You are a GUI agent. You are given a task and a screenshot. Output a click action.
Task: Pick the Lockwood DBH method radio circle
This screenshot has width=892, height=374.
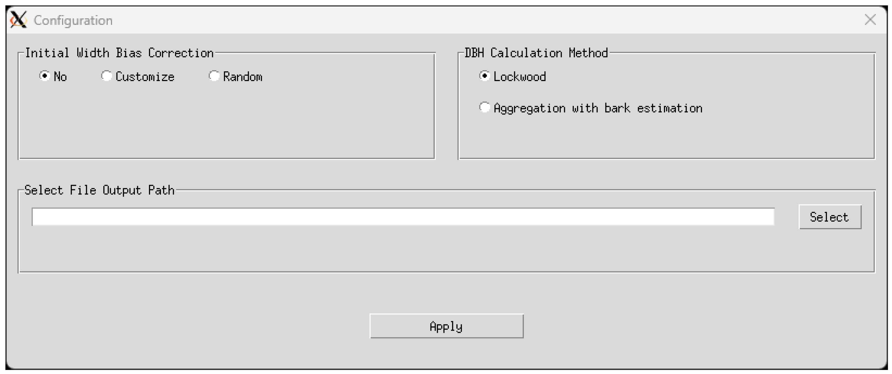point(484,76)
